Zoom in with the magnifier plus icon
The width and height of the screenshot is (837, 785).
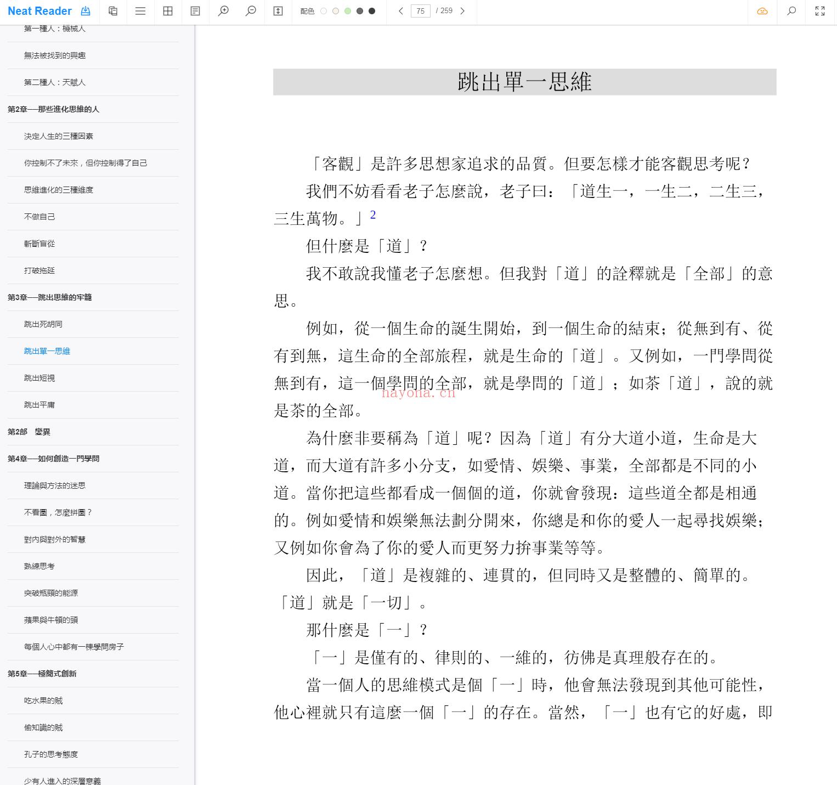(223, 11)
